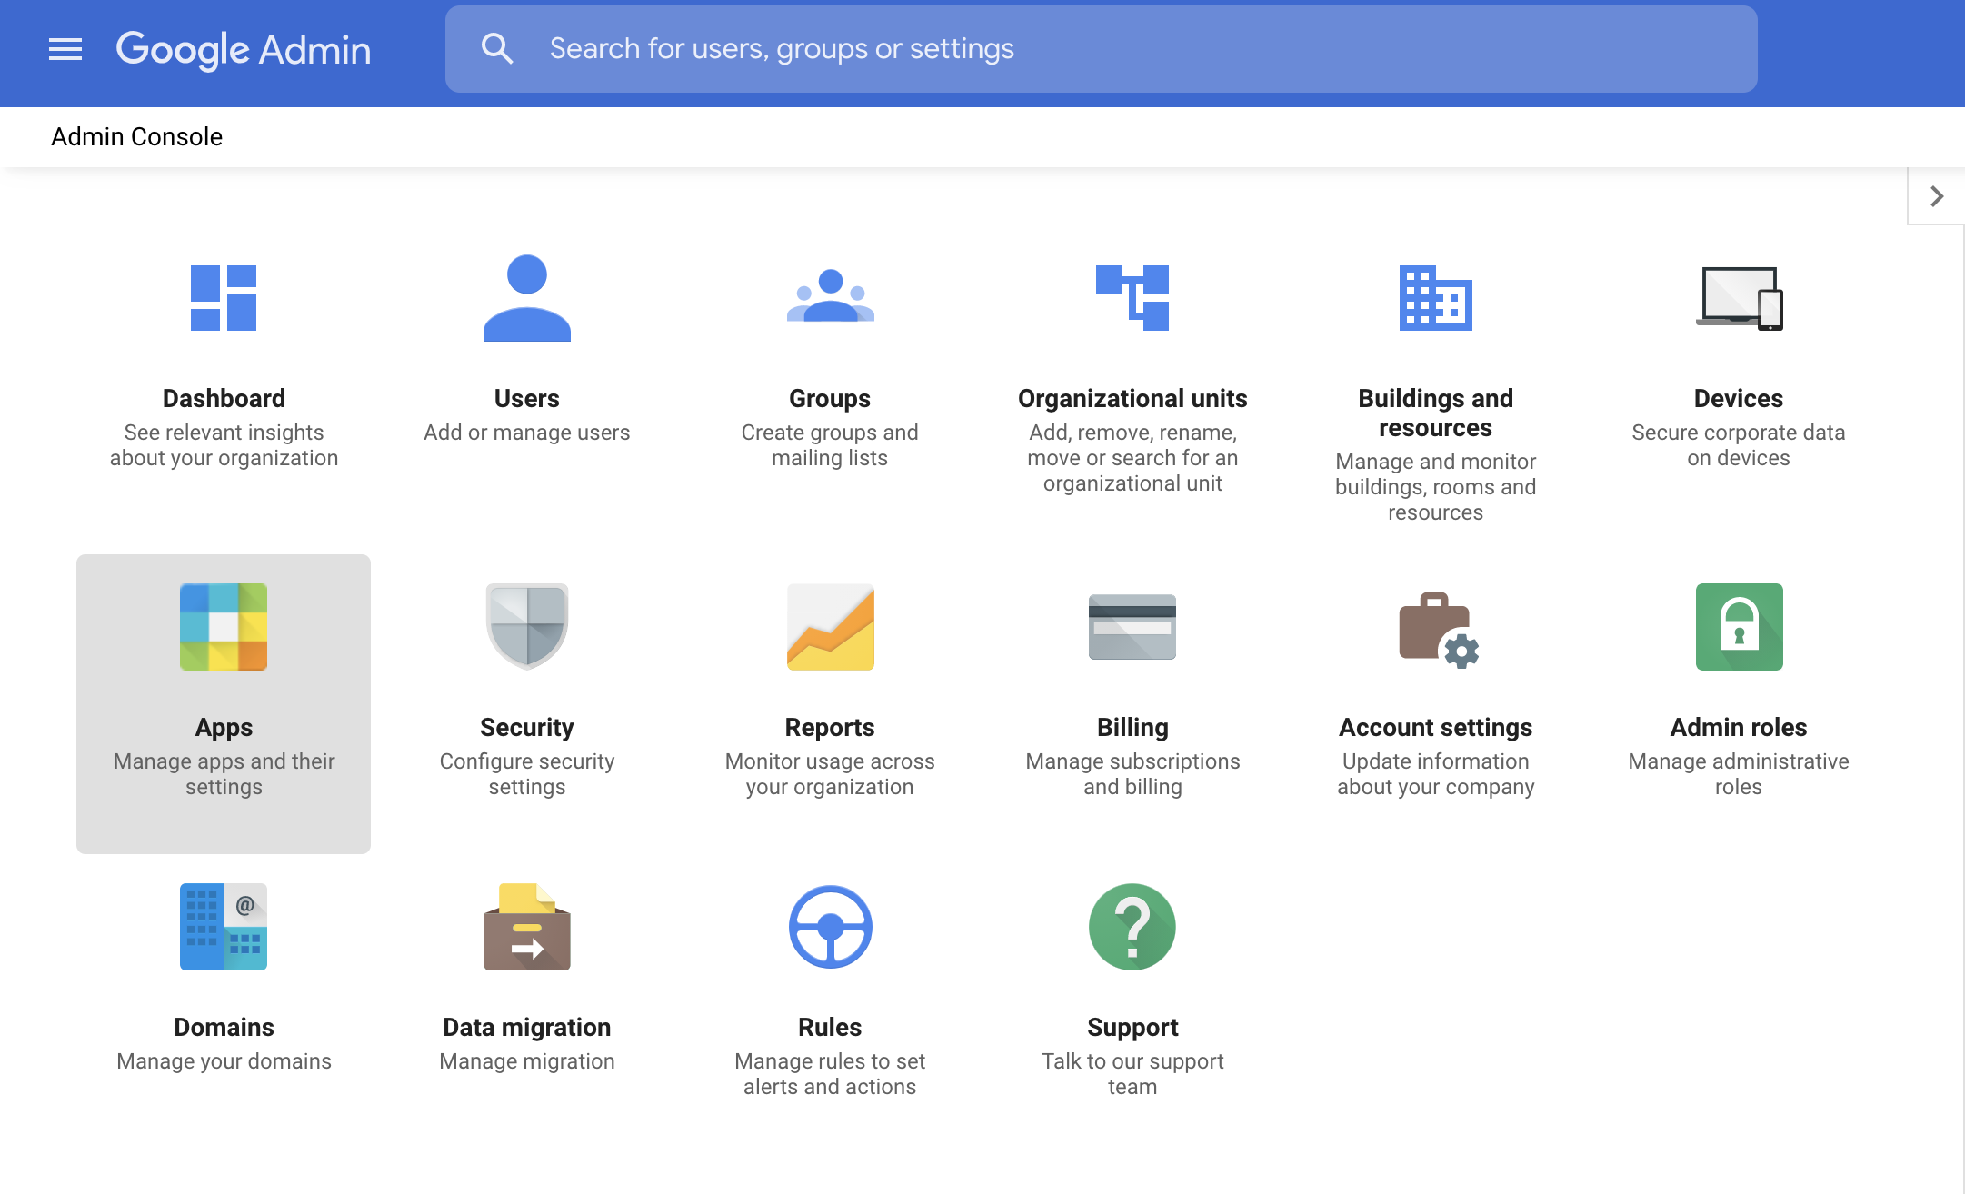Open the Admin roles padlock icon
The image size is (1965, 1194).
pos(1739,627)
